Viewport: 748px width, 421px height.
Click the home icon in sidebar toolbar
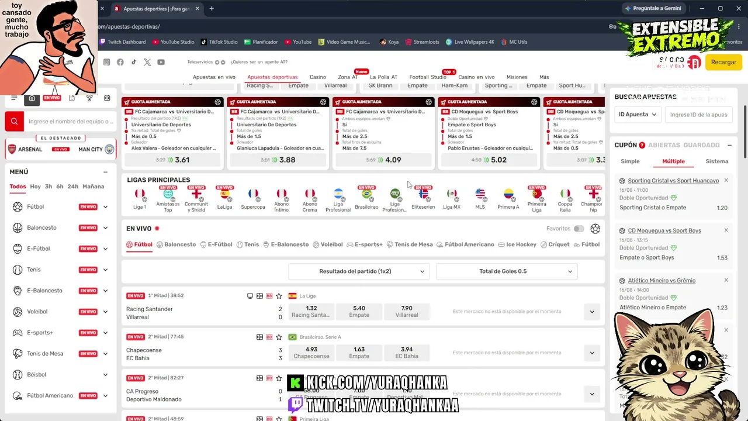click(x=32, y=98)
